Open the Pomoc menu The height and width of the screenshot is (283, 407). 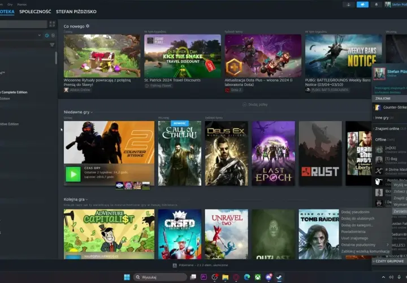pos(22,5)
